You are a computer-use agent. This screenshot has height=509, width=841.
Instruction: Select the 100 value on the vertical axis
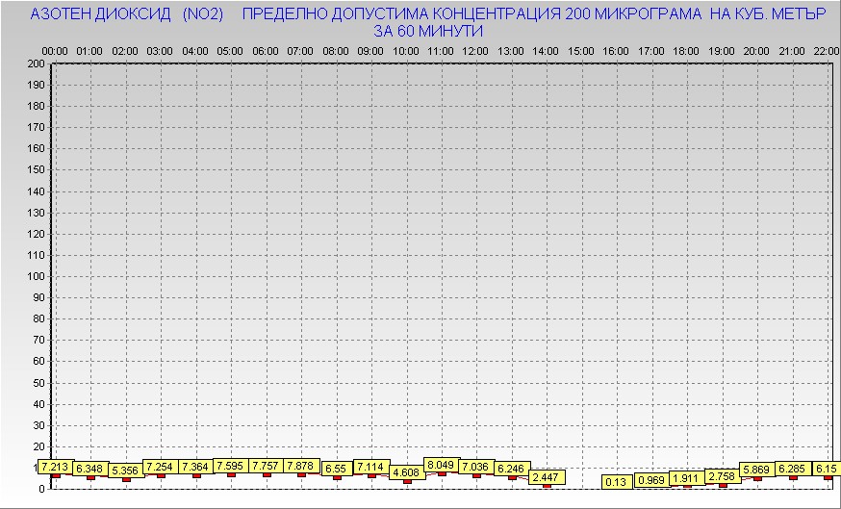coord(36,276)
